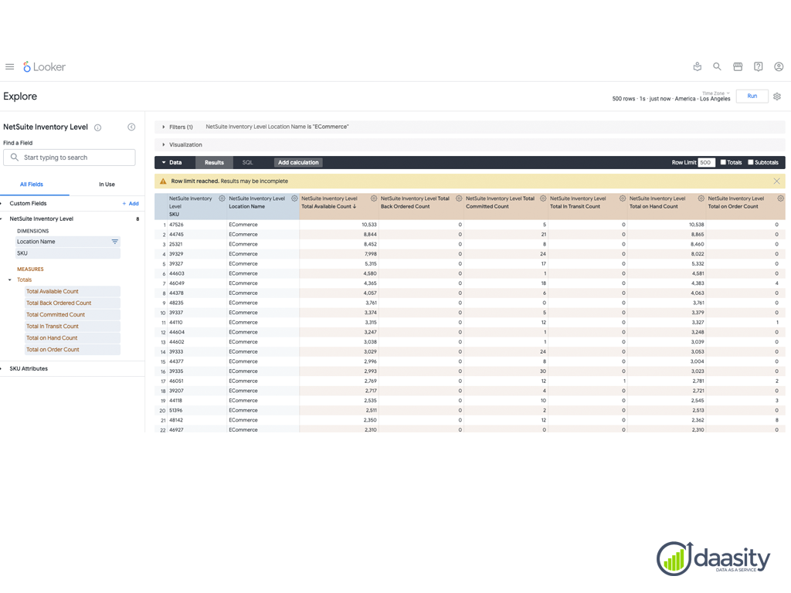The height and width of the screenshot is (593, 791).
Task: Select Total Available Count measure
Action: [73, 291]
